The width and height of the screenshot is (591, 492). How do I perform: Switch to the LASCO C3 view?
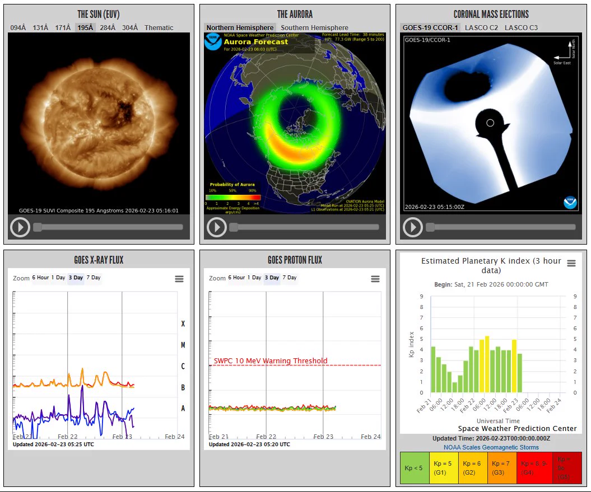pyautogui.click(x=522, y=27)
